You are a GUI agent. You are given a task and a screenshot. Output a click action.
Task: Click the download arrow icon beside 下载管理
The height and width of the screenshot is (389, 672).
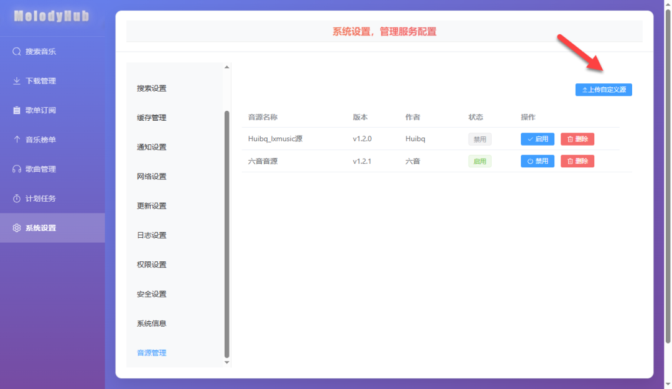17,81
